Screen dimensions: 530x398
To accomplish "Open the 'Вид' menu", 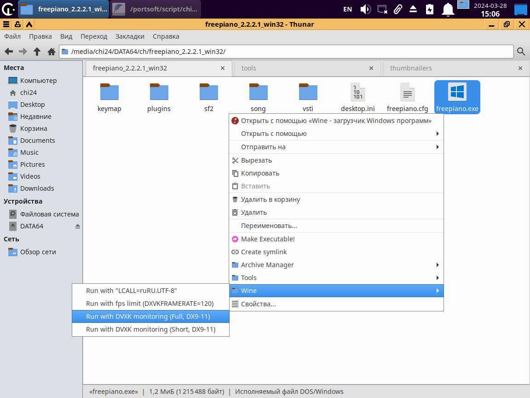I will pos(66,36).
